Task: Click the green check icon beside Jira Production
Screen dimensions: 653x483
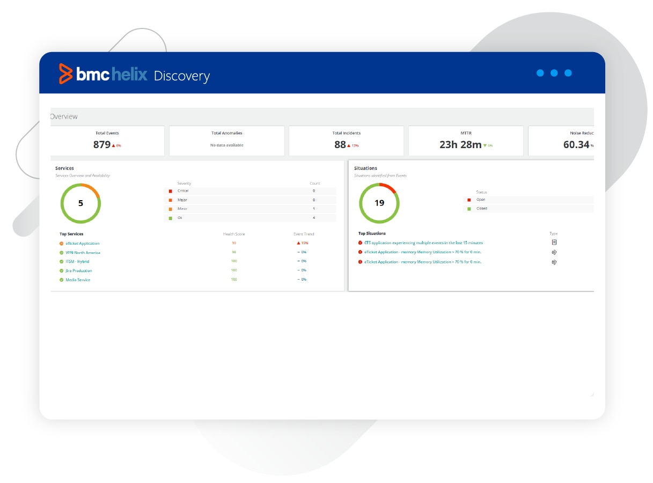Action: pos(62,271)
